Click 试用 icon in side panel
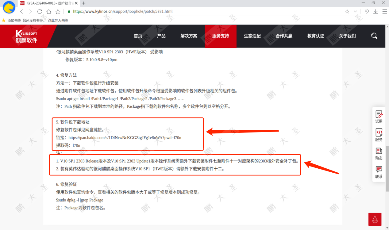389x230 pixels. [379, 117]
